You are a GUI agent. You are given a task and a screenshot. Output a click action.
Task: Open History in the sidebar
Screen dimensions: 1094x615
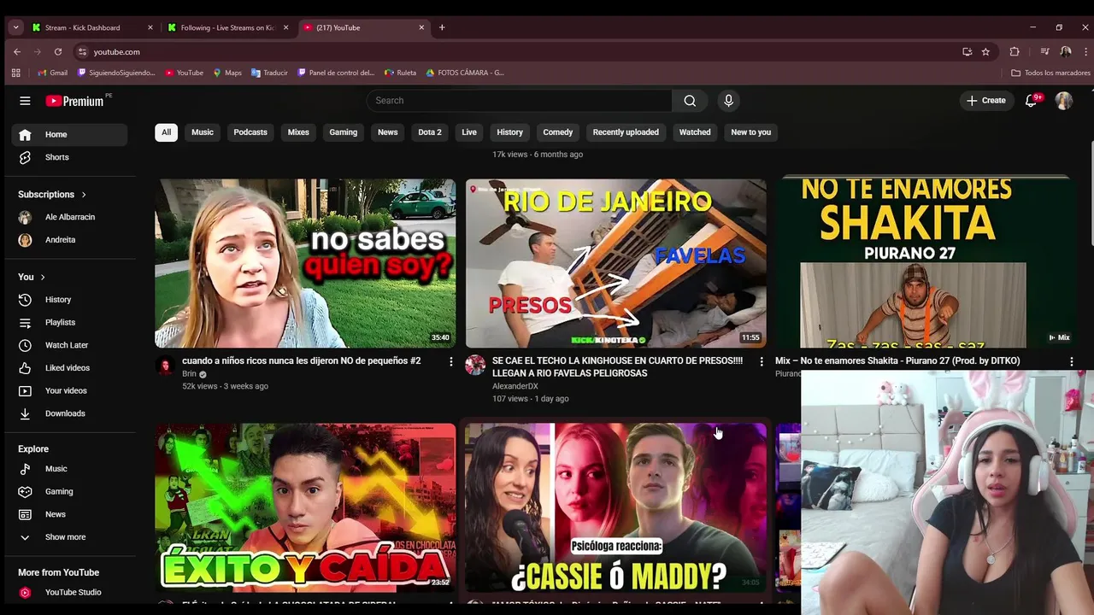click(x=69, y=300)
